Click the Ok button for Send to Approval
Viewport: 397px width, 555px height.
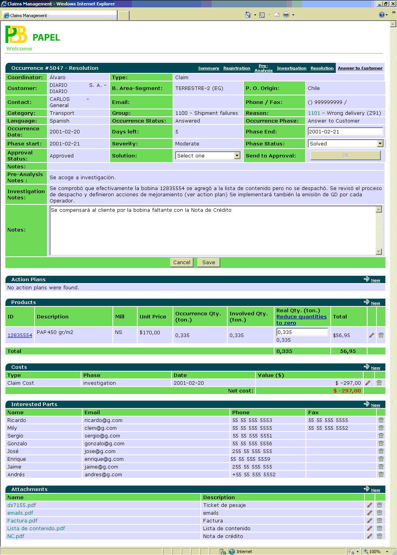(x=345, y=156)
